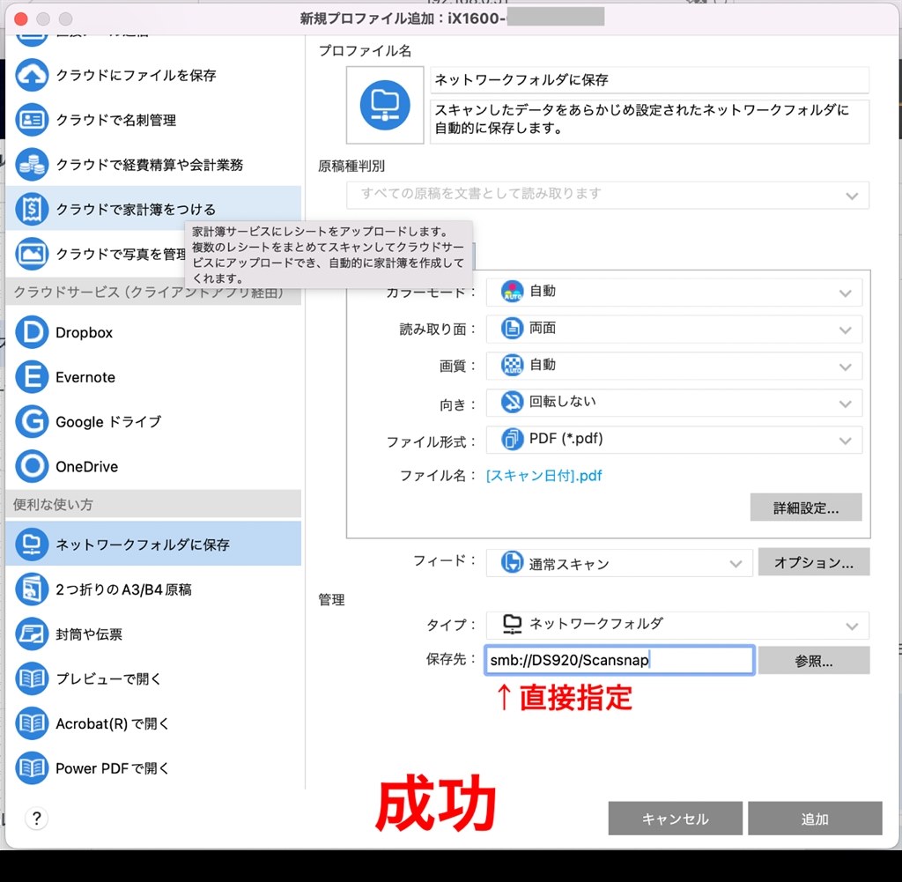This screenshot has width=902, height=882.
Task: Click the cloud photo management icon
Action: [32, 254]
